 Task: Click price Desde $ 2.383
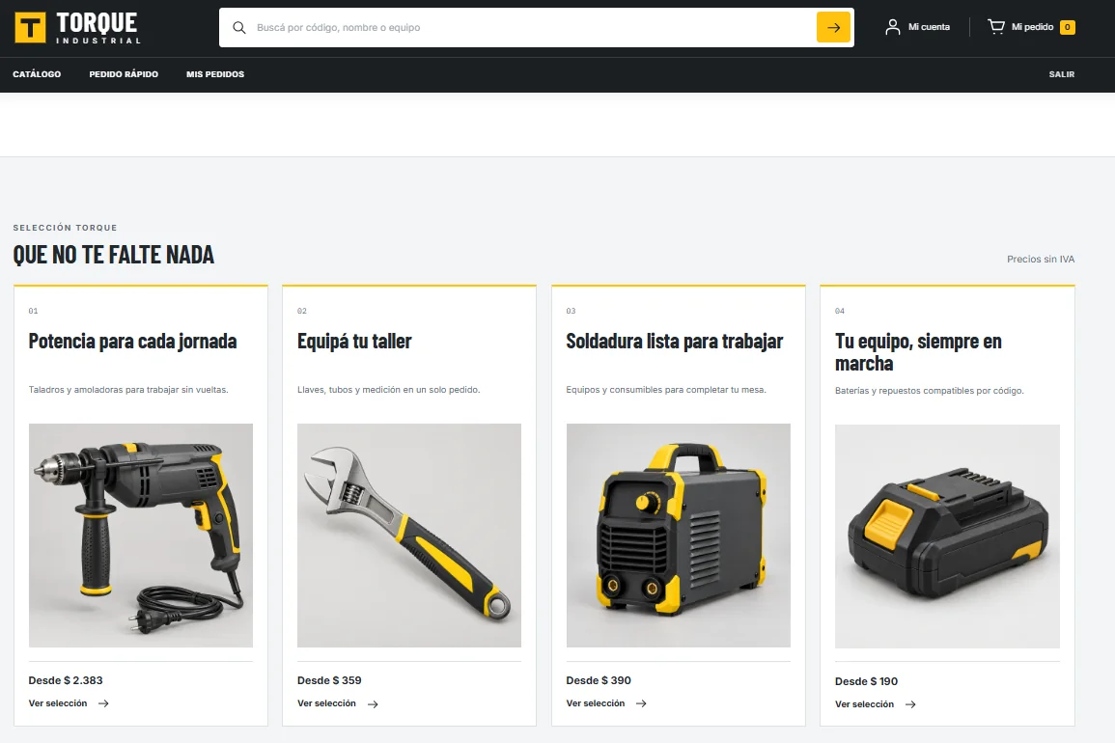pyautogui.click(x=66, y=680)
